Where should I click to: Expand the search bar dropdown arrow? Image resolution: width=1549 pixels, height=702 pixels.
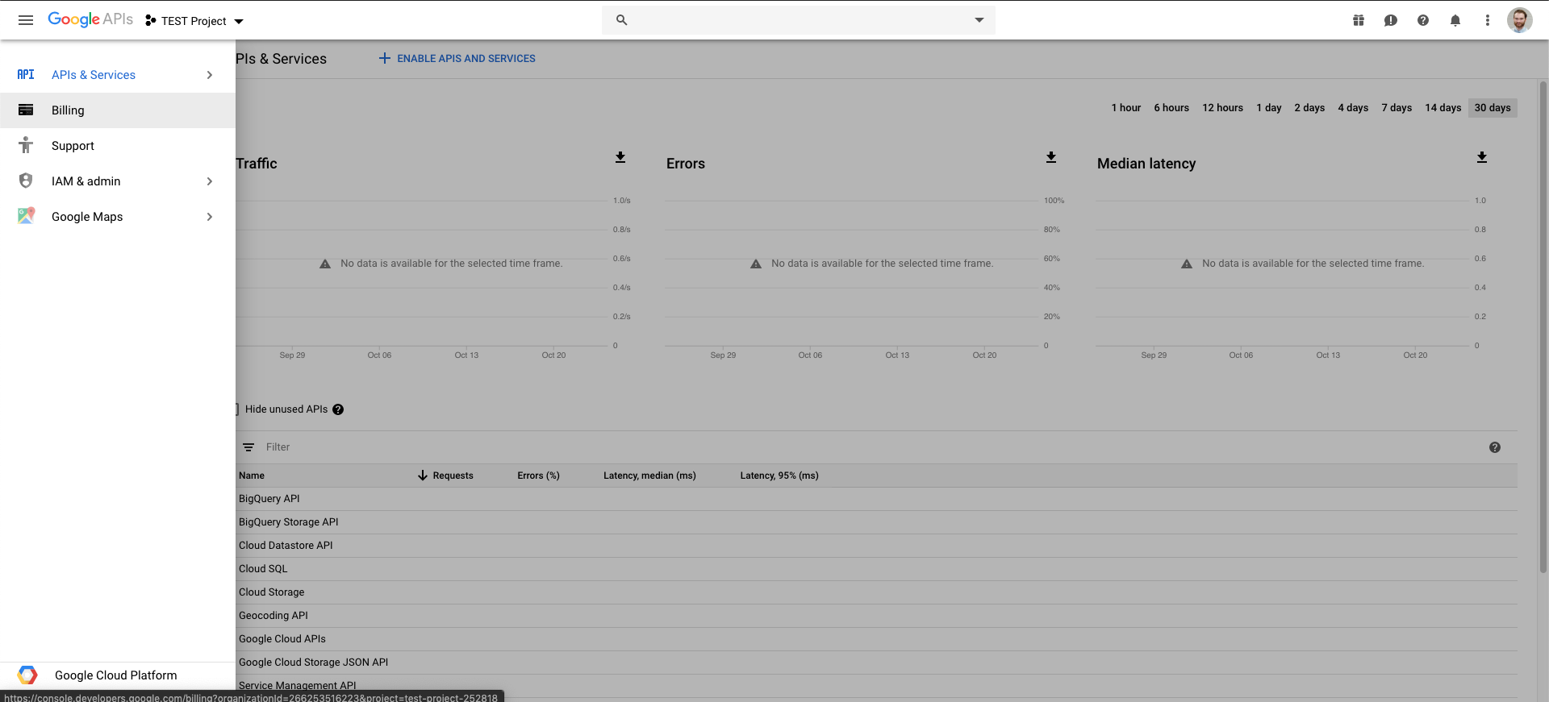pyautogui.click(x=979, y=20)
